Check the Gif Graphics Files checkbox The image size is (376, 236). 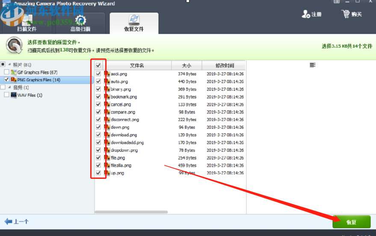point(7,72)
